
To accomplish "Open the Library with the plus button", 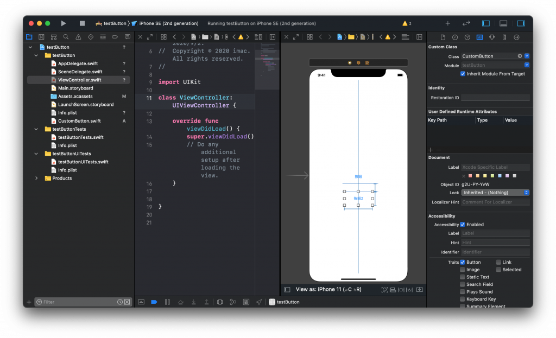I will [448, 23].
